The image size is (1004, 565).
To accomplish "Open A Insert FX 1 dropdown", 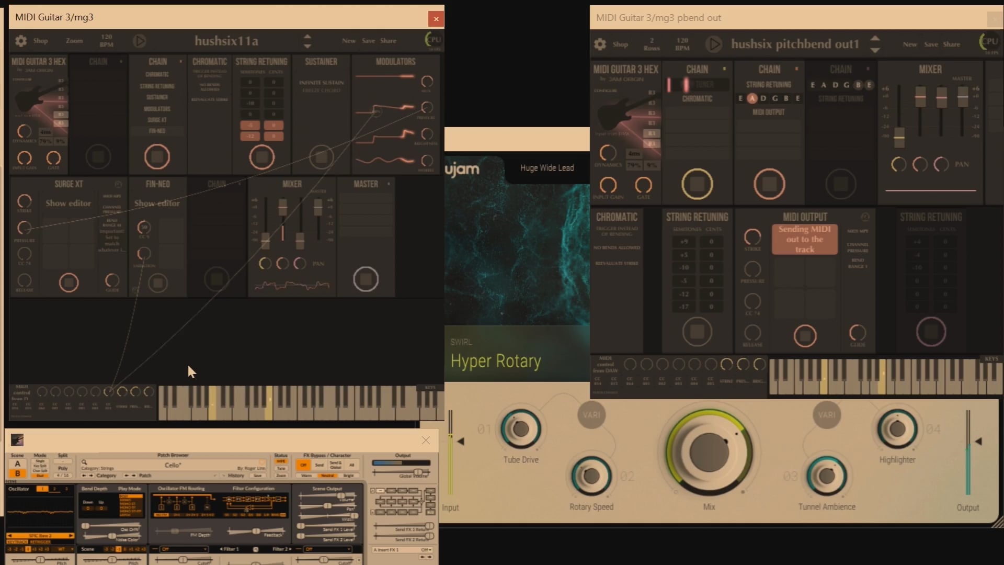I will point(402,550).
